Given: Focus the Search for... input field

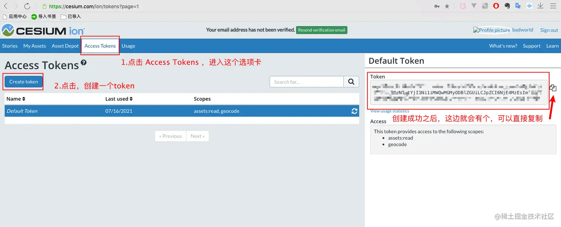Looking at the screenshot, I should 307,82.
